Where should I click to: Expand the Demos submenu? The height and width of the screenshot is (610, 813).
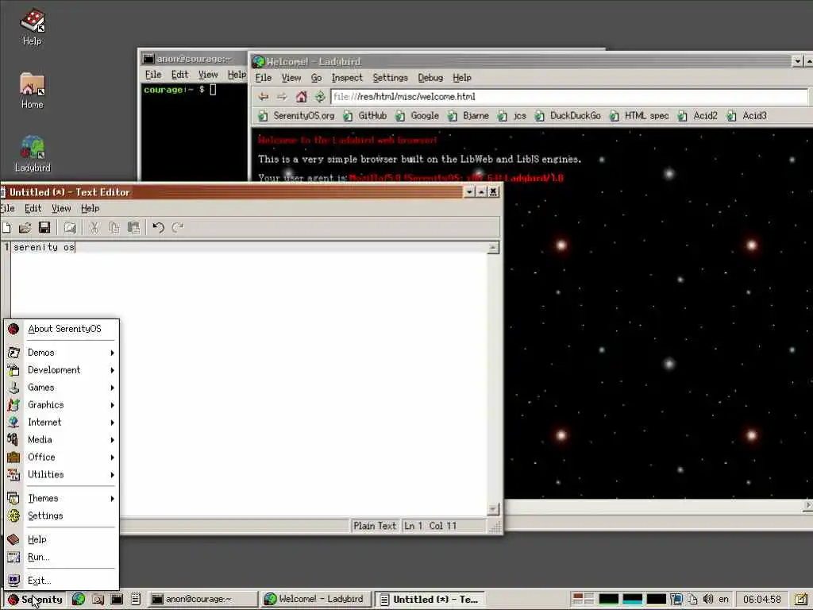(61, 353)
